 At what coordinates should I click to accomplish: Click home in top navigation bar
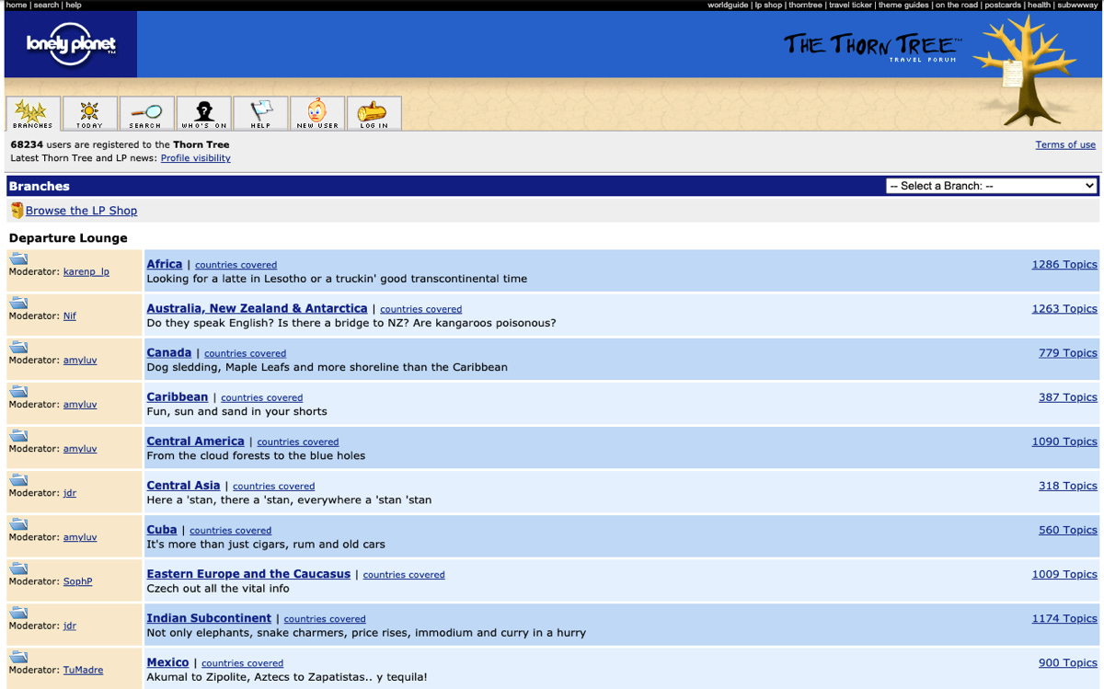pos(17,6)
